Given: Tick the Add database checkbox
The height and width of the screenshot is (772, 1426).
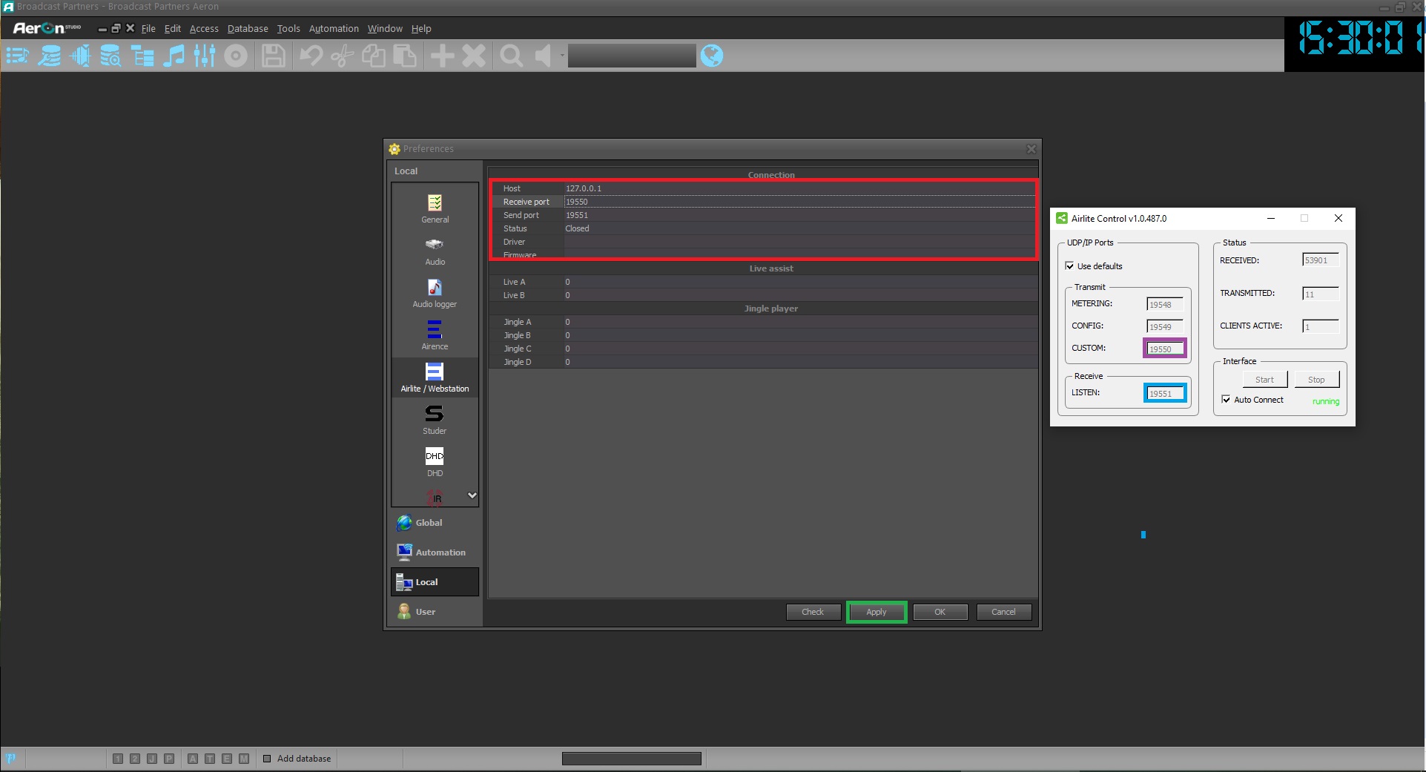Looking at the screenshot, I should tap(267, 759).
